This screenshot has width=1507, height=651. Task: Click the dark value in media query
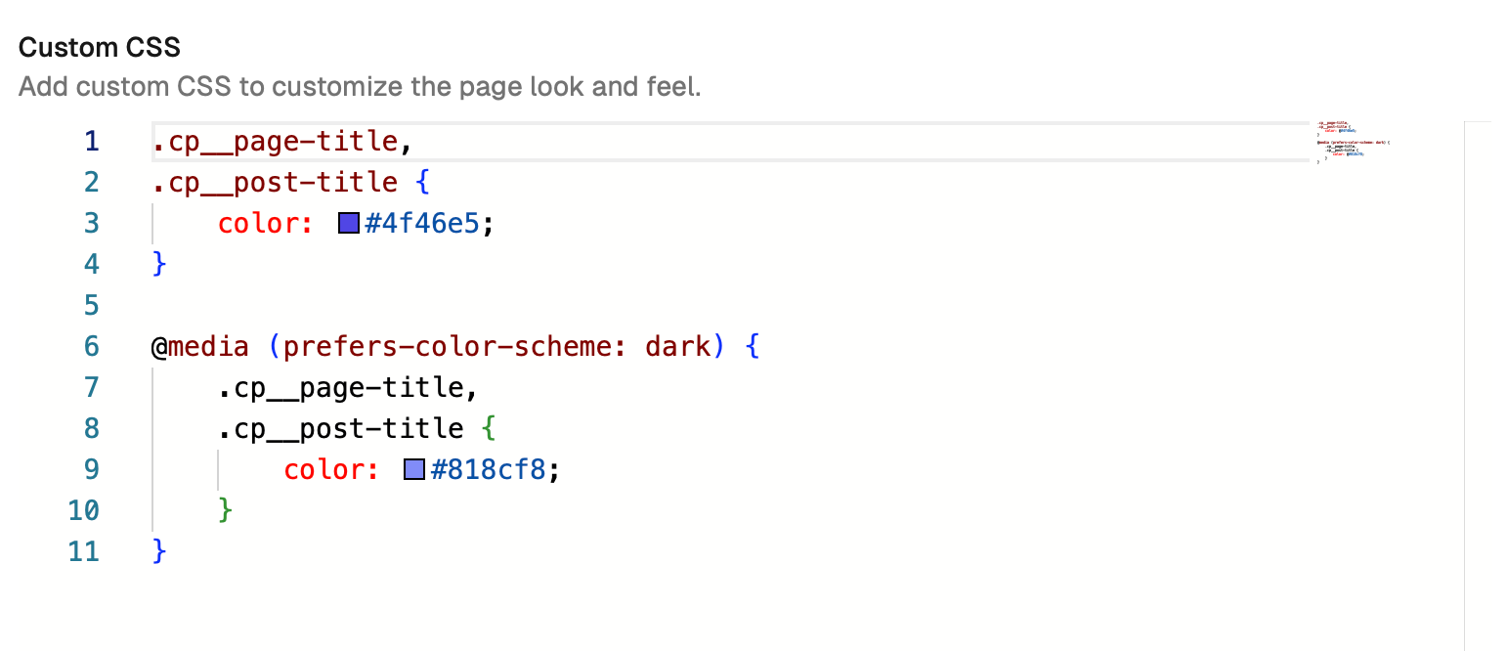(x=678, y=347)
